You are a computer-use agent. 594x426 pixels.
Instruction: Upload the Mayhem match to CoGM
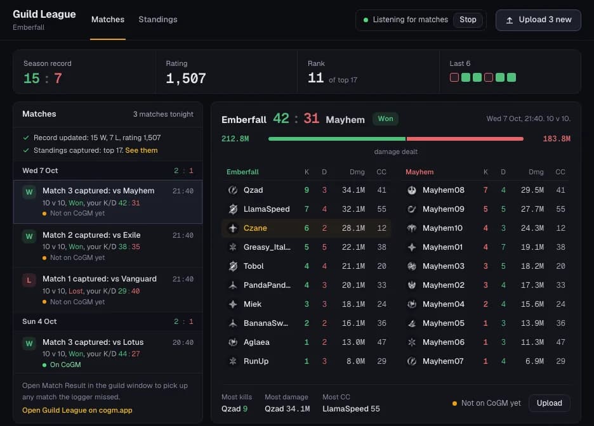tap(549, 403)
